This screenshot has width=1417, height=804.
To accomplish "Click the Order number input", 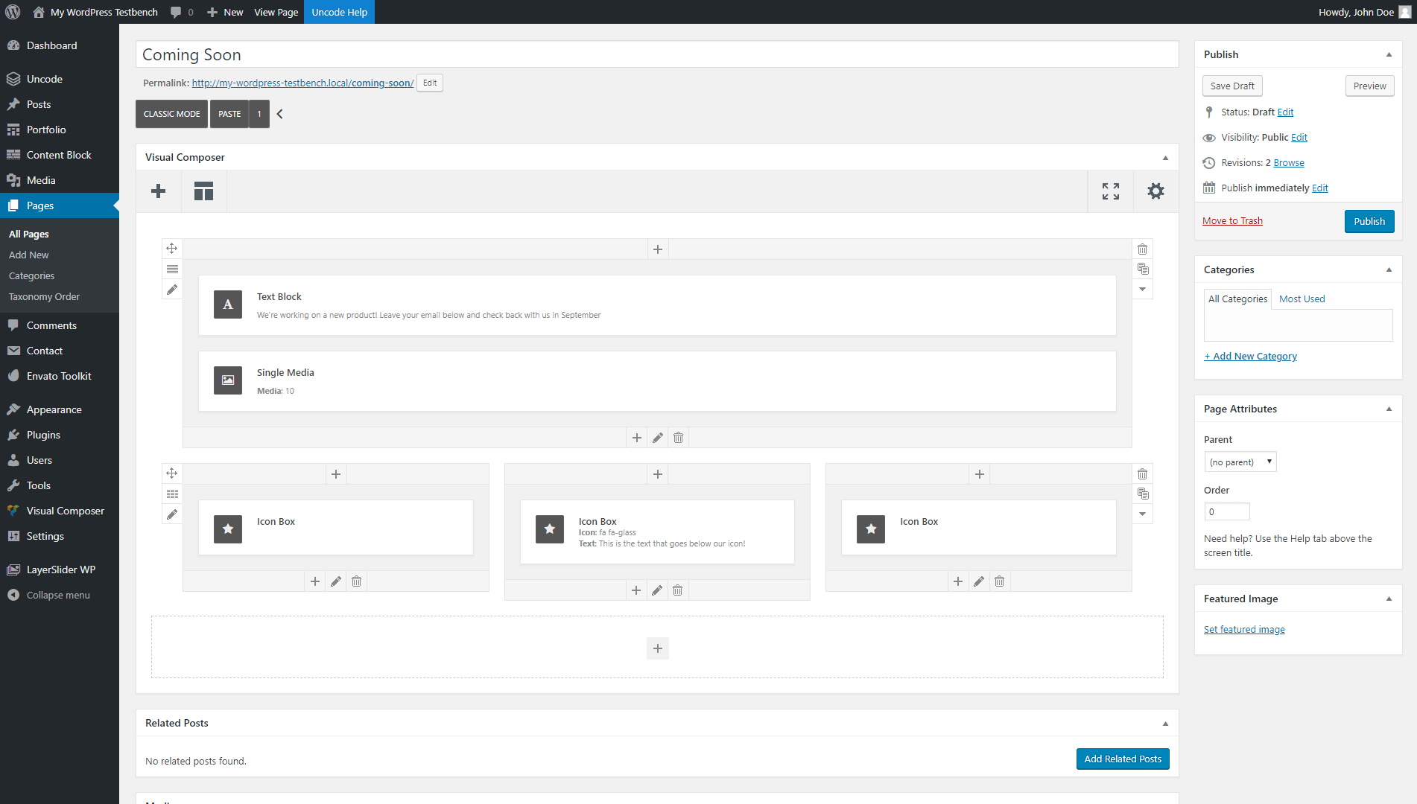I will tap(1227, 511).
